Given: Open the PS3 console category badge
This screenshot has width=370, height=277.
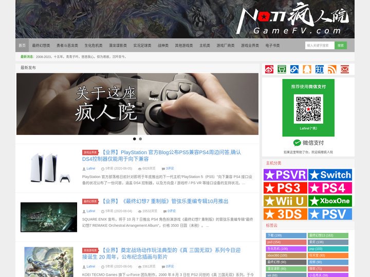Looking at the screenshot, I should pos(285,188).
